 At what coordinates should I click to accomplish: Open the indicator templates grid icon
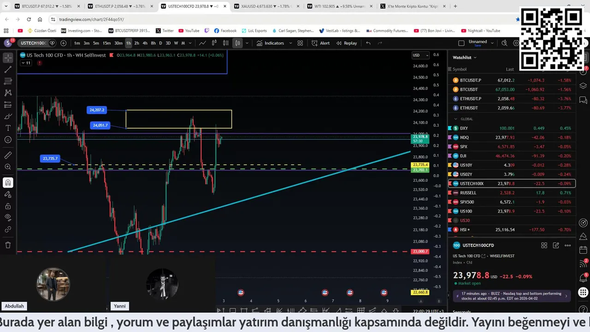[x=300, y=43]
